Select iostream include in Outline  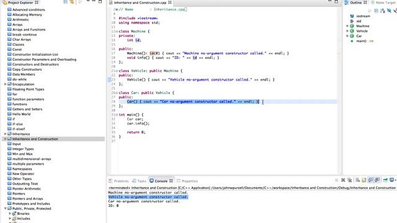364,16
